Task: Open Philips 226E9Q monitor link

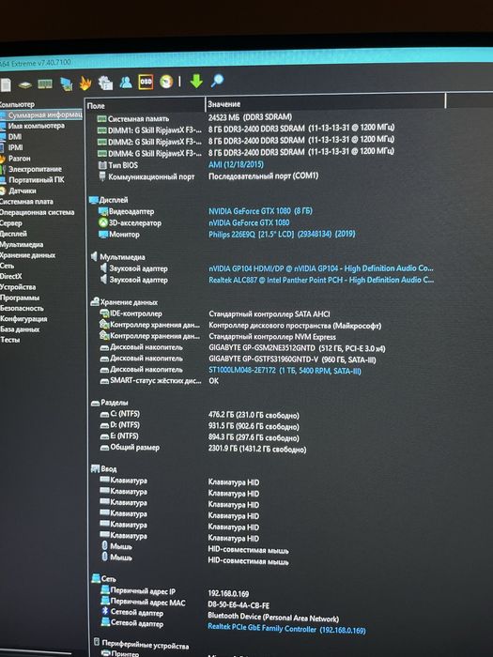Action: pos(282,234)
